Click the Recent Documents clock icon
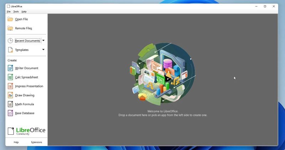Screen dimensions: 285x150 pos(10,41)
